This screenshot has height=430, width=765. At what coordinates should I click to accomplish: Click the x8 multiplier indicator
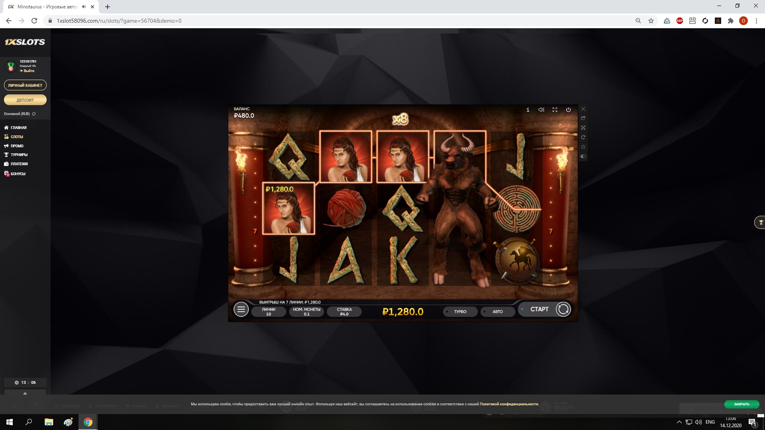[400, 119]
